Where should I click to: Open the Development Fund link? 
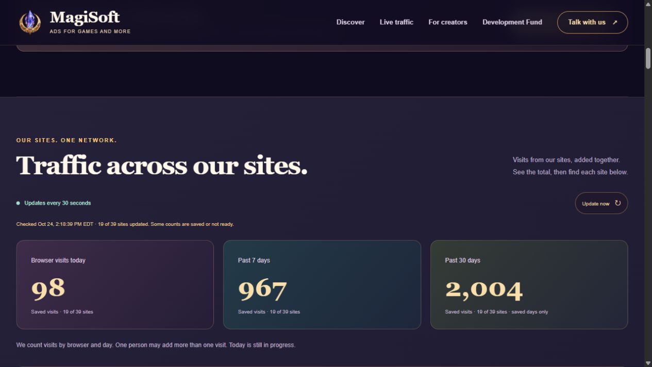(x=512, y=22)
